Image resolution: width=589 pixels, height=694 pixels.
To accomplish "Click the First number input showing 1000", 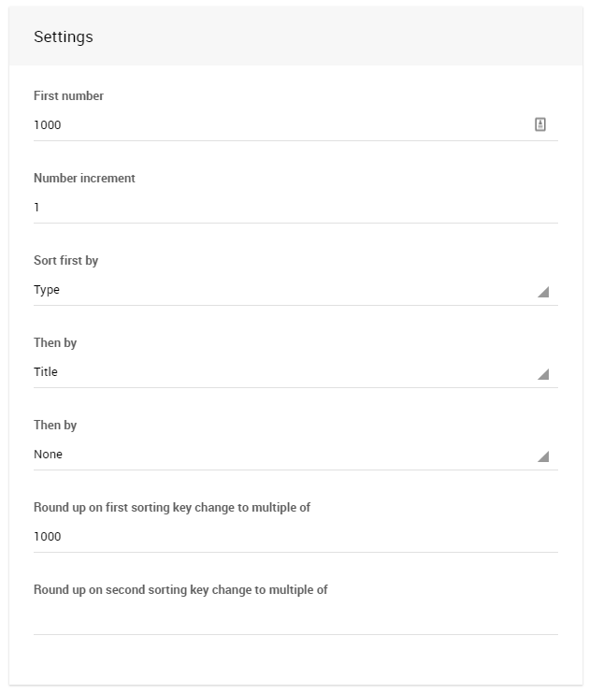I will [x=280, y=125].
